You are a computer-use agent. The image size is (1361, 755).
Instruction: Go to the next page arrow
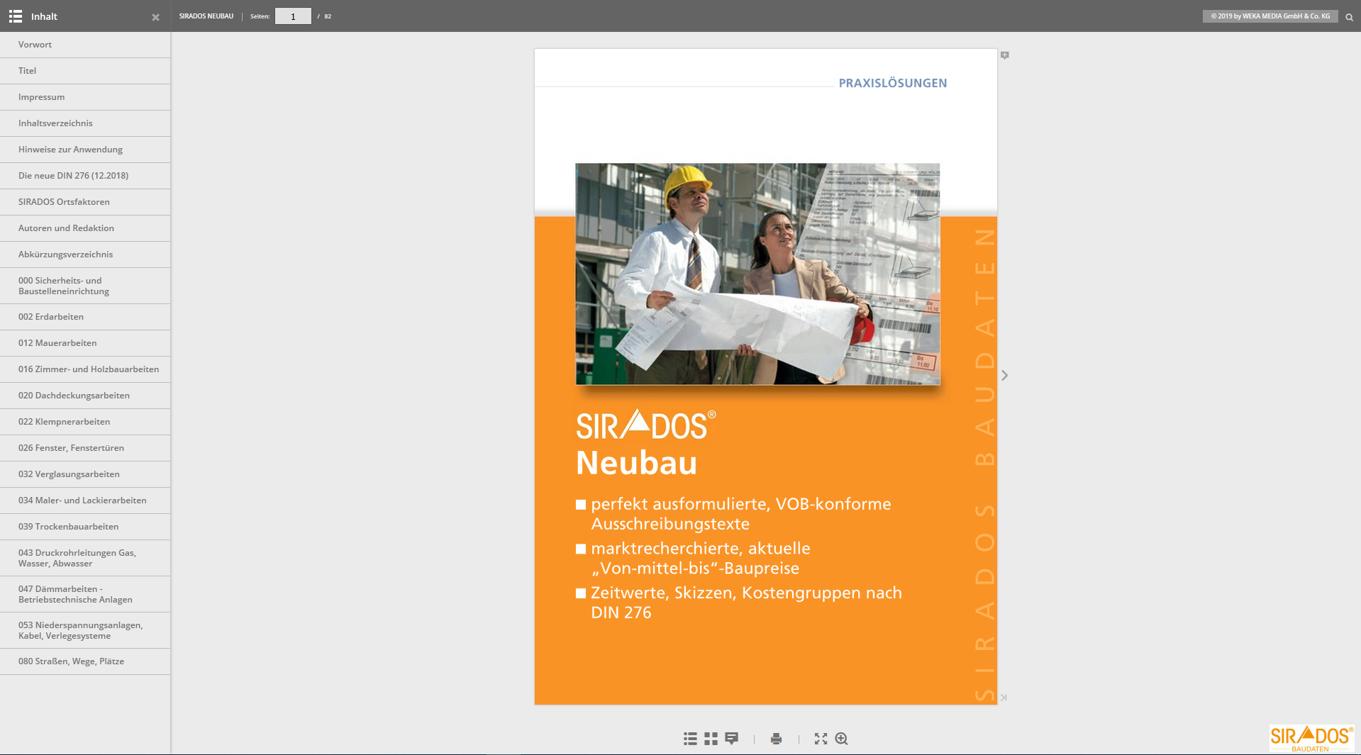click(x=1004, y=376)
